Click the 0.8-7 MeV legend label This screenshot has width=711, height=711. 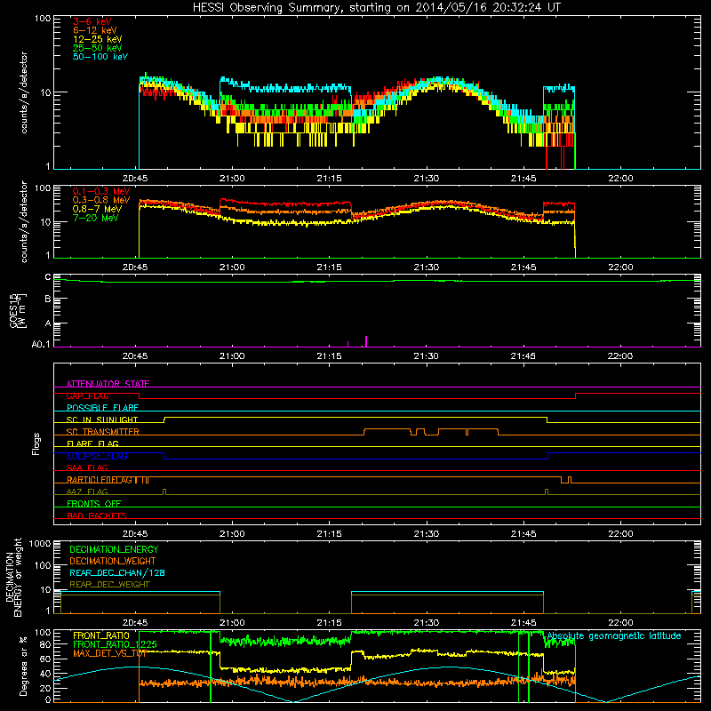click(97, 209)
